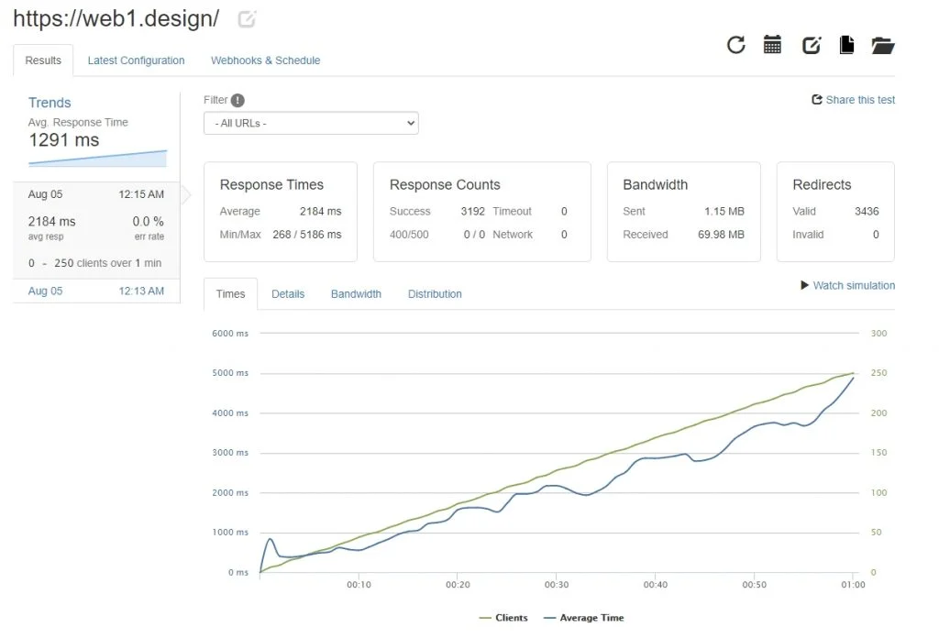Click the edit icon beside the URL title
Image resolution: width=939 pixels, height=638 pixels.
[247, 18]
